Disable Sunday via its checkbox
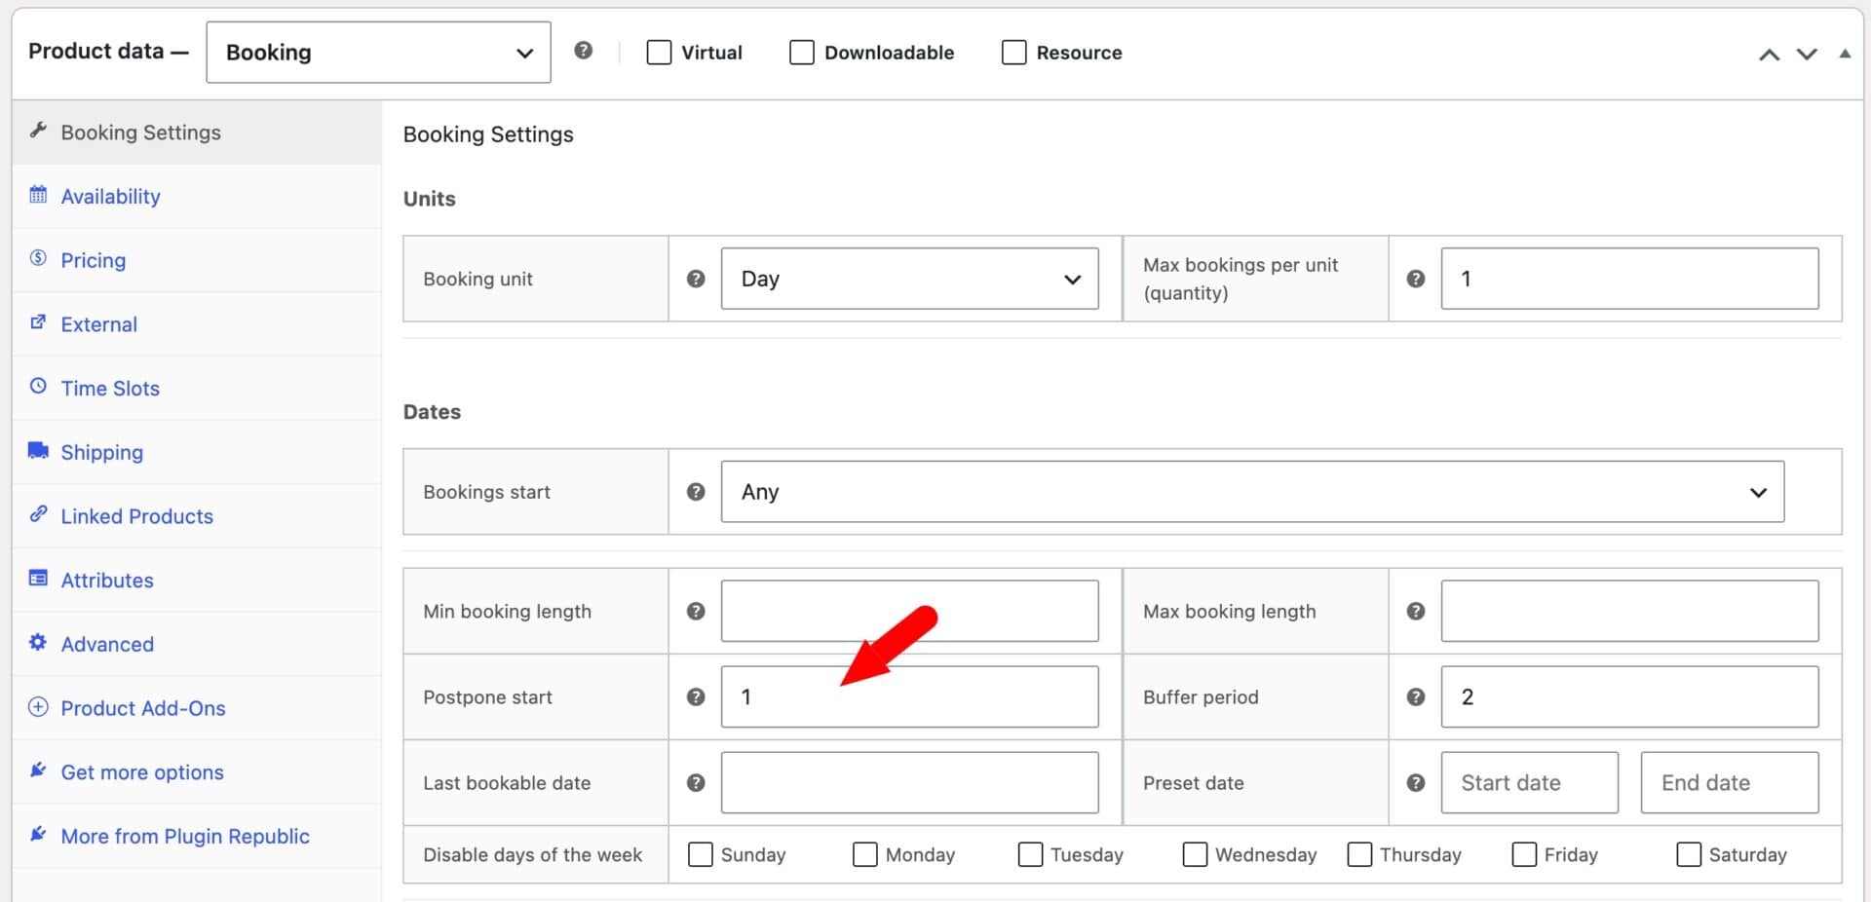 point(701,854)
